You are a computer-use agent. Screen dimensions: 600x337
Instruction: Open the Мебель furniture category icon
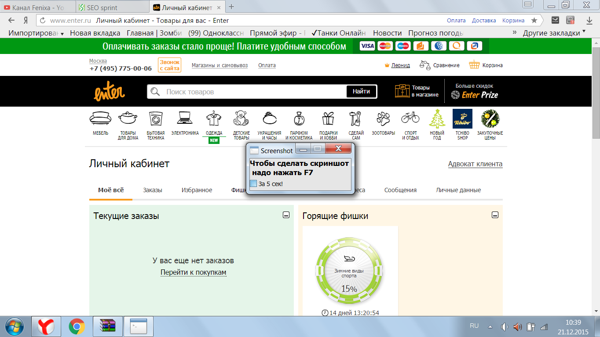tap(100, 118)
